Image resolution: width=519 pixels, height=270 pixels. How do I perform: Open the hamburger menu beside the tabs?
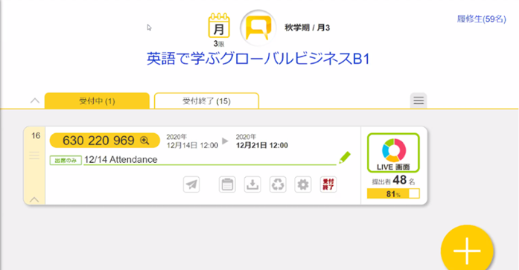[x=418, y=100]
